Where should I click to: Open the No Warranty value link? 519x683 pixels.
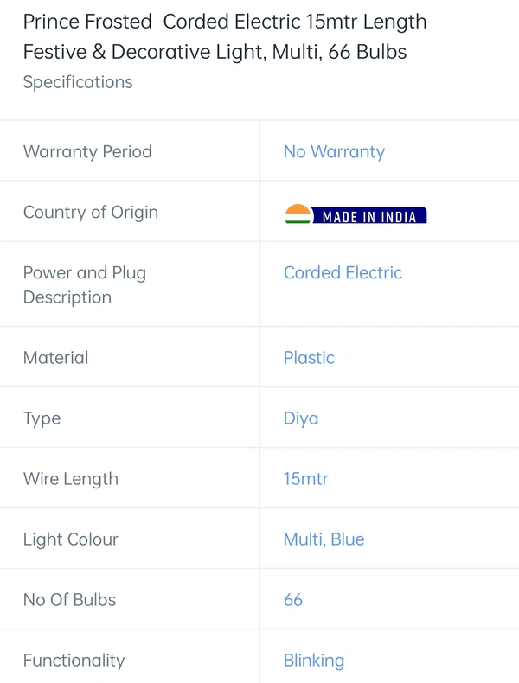(334, 151)
